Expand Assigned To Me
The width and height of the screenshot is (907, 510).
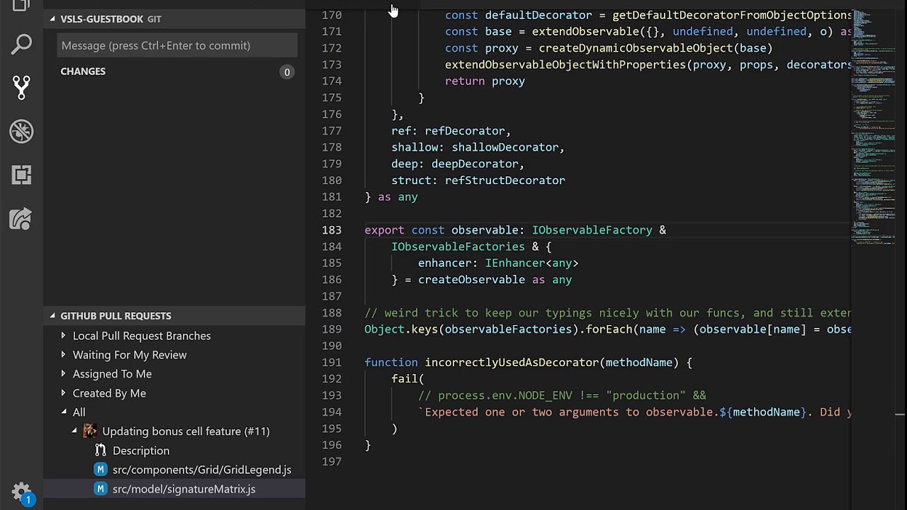[x=64, y=374]
